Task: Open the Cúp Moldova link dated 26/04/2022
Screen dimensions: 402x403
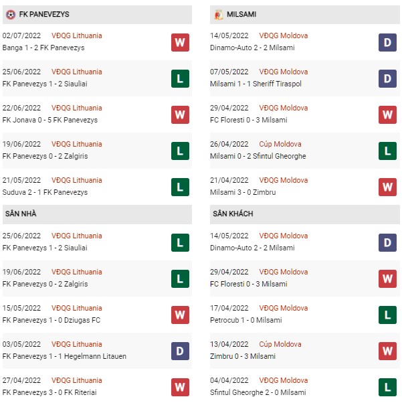Action: tap(280, 144)
